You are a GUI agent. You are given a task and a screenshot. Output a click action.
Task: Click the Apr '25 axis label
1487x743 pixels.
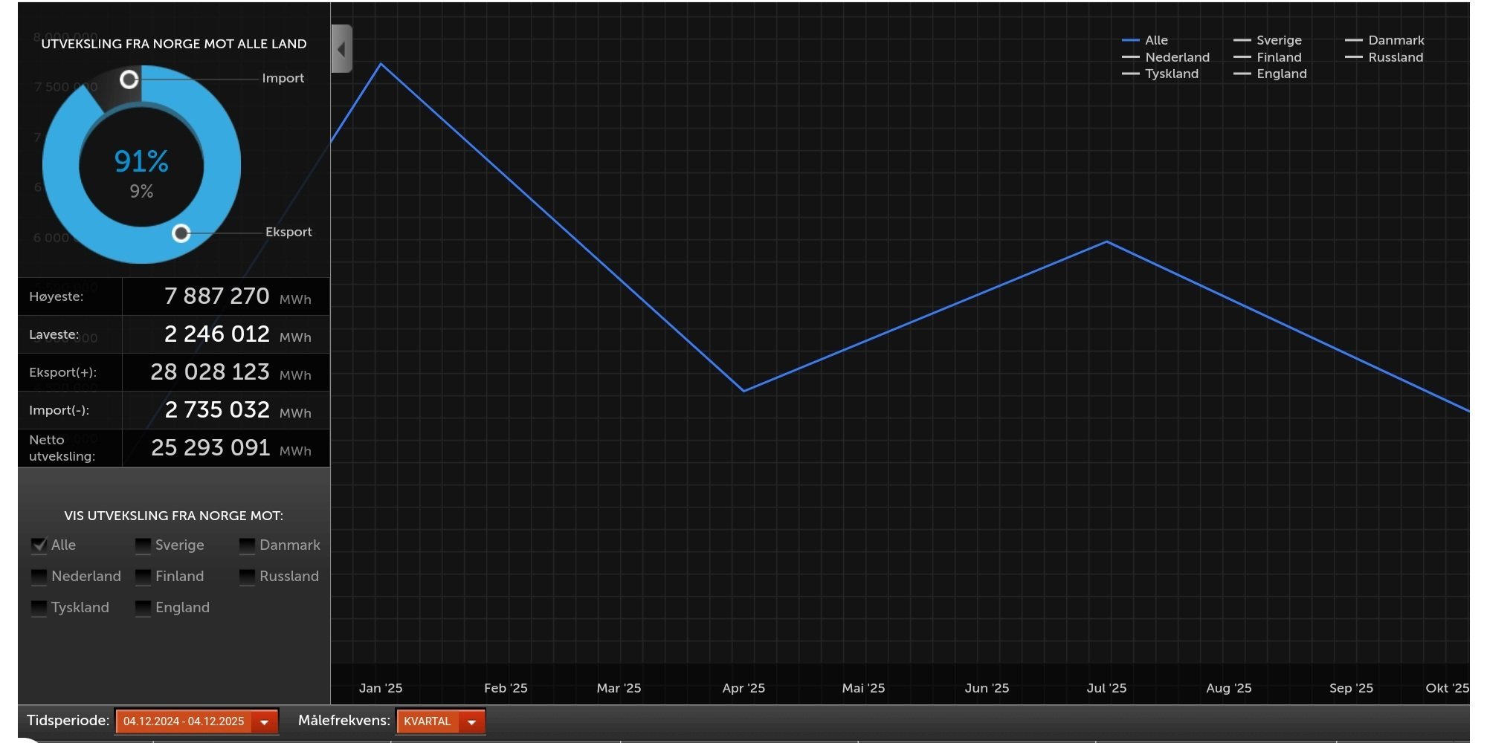tap(743, 688)
